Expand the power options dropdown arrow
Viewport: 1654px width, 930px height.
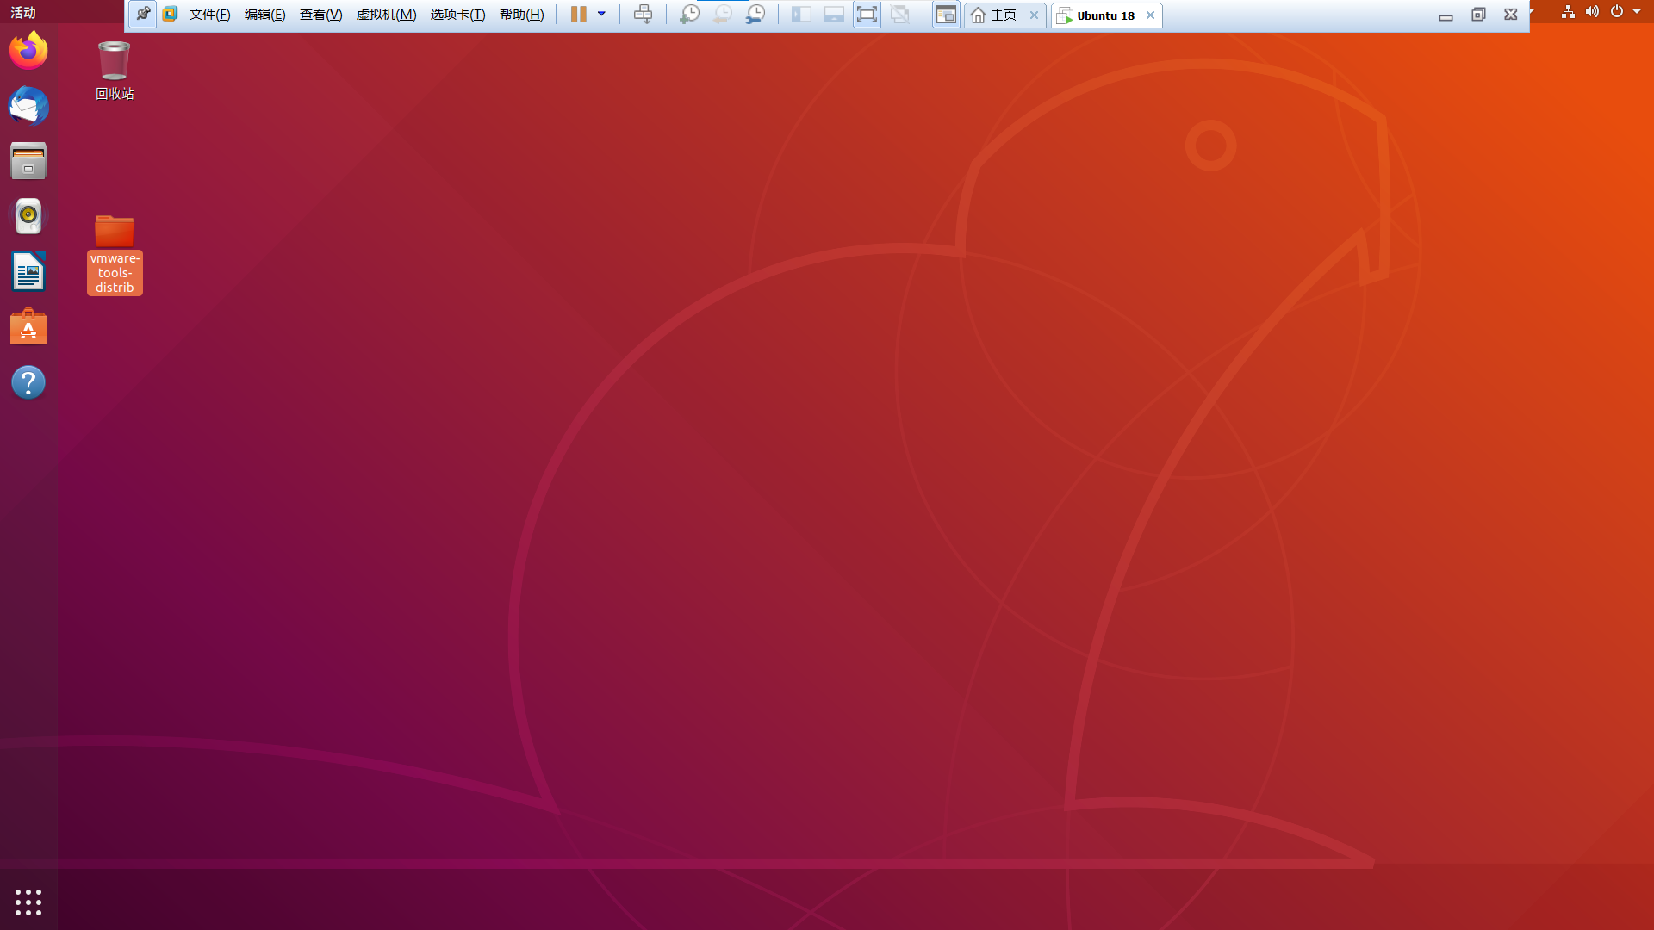pos(601,15)
